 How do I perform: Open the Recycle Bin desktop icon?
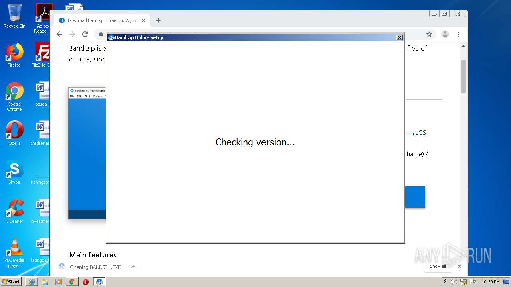click(x=14, y=16)
